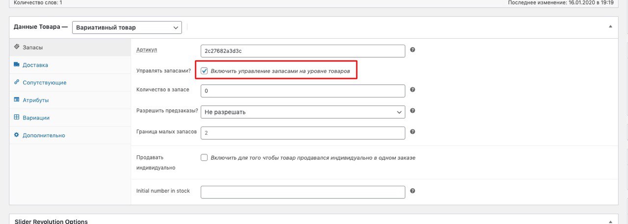Collapse the Данные Товара panel with arrow
Viewport: 628px width, 224px height.
coord(610,26)
